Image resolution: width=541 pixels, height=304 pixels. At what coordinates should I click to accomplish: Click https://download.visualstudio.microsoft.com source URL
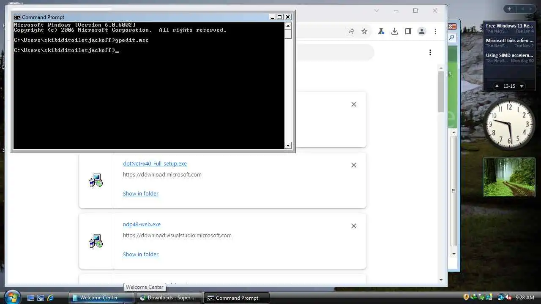coord(177,235)
